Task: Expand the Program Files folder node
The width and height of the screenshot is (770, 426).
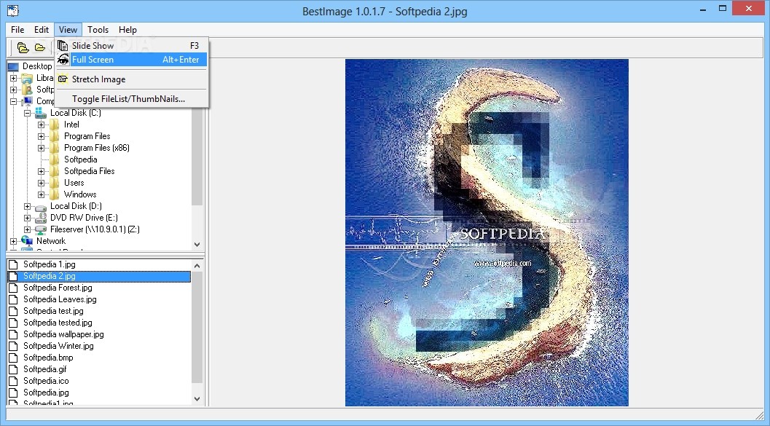Action: (x=41, y=136)
